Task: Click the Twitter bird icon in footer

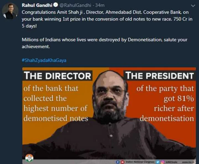Action: point(158,162)
